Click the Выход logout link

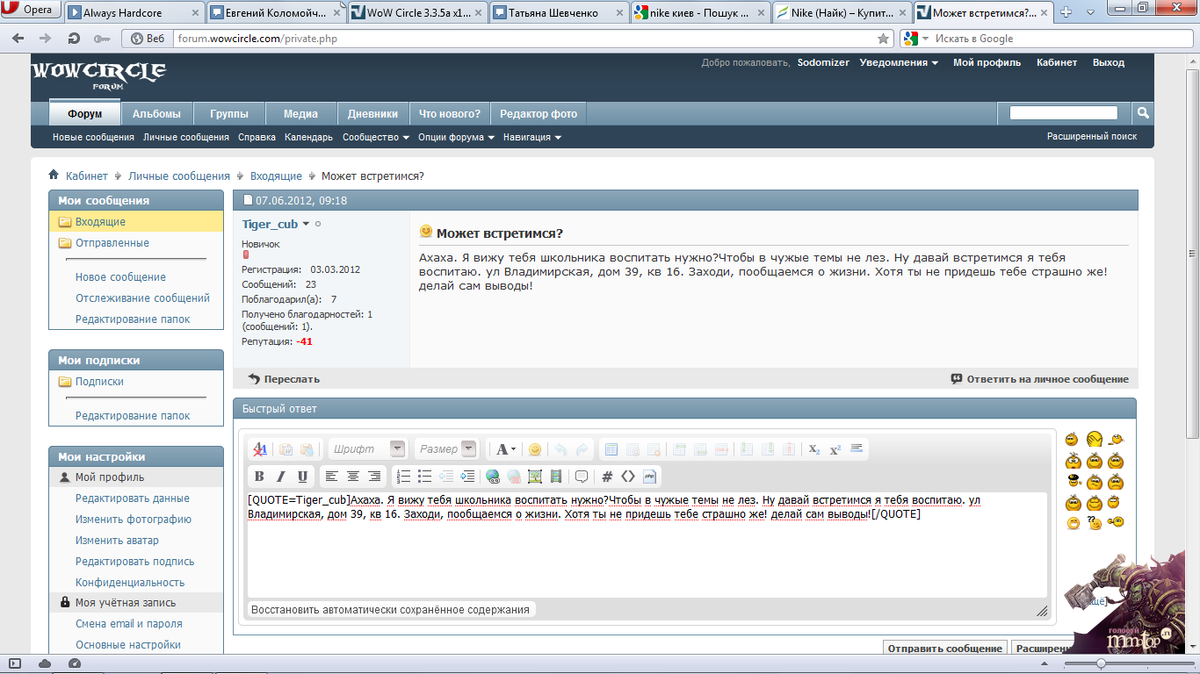pos(1109,63)
